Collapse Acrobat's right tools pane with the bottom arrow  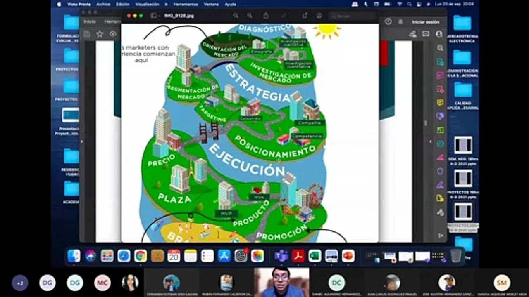(x=441, y=235)
